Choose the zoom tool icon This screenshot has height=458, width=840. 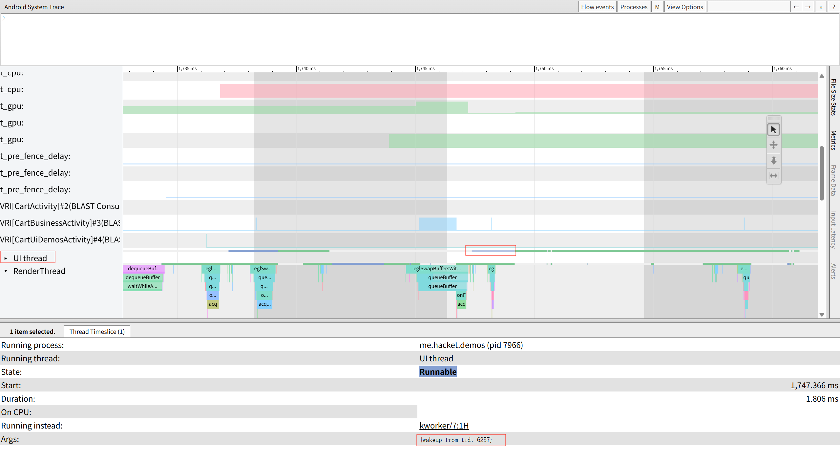[x=773, y=161]
